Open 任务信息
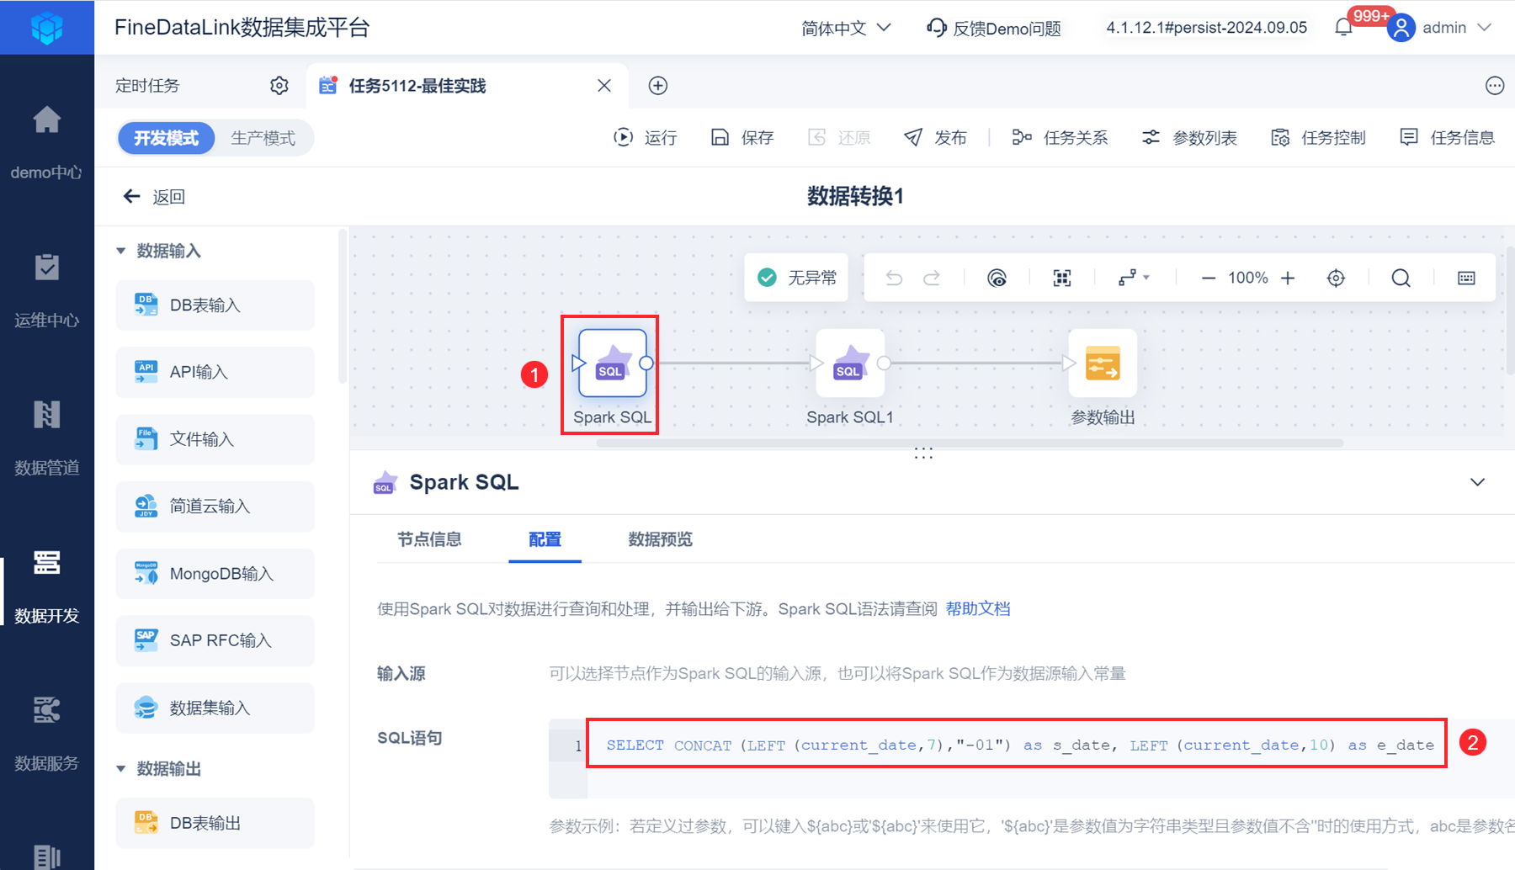 pos(1447,138)
